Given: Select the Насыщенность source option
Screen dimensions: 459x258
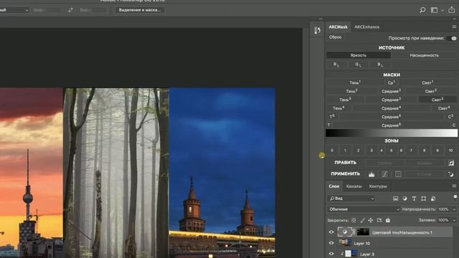Looking at the screenshot, I should pyautogui.click(x=425, y=55).
